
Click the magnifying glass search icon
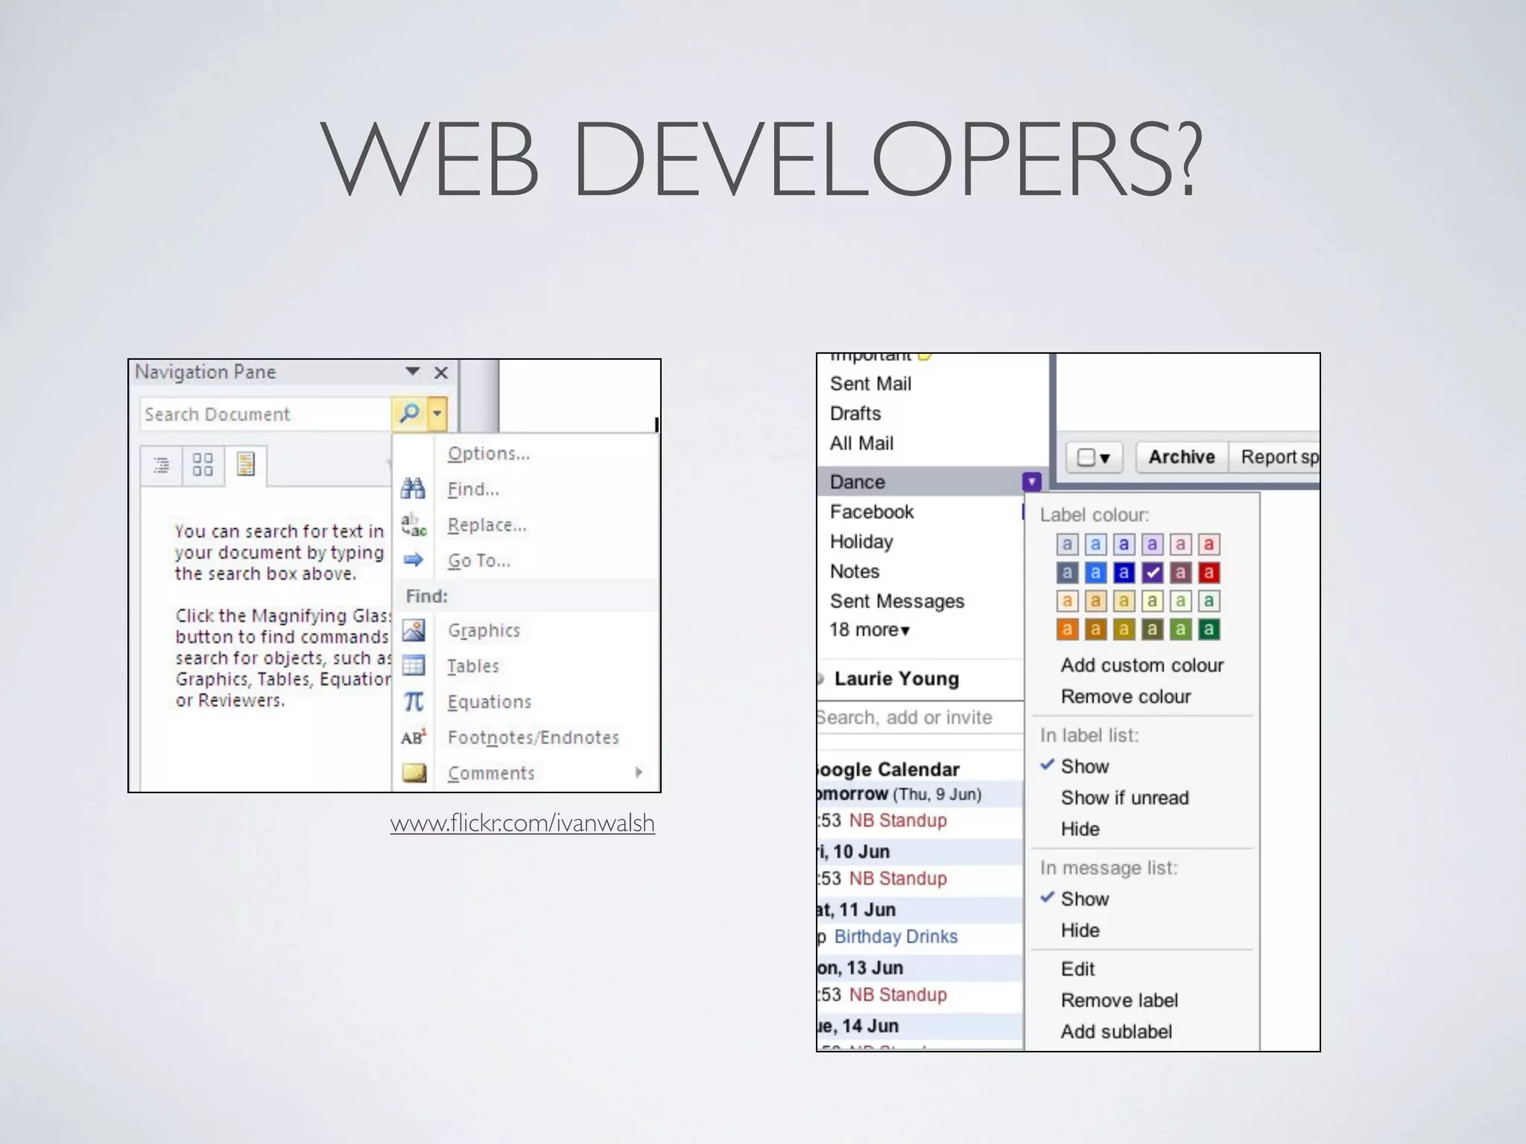click(410, 413)
